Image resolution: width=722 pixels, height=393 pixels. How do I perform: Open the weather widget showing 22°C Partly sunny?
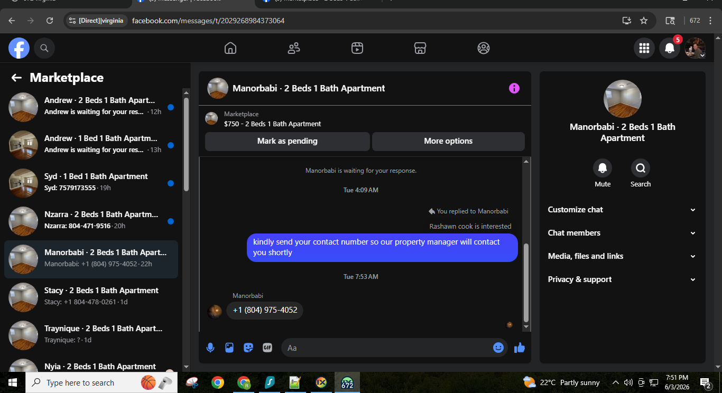(561, 382)
